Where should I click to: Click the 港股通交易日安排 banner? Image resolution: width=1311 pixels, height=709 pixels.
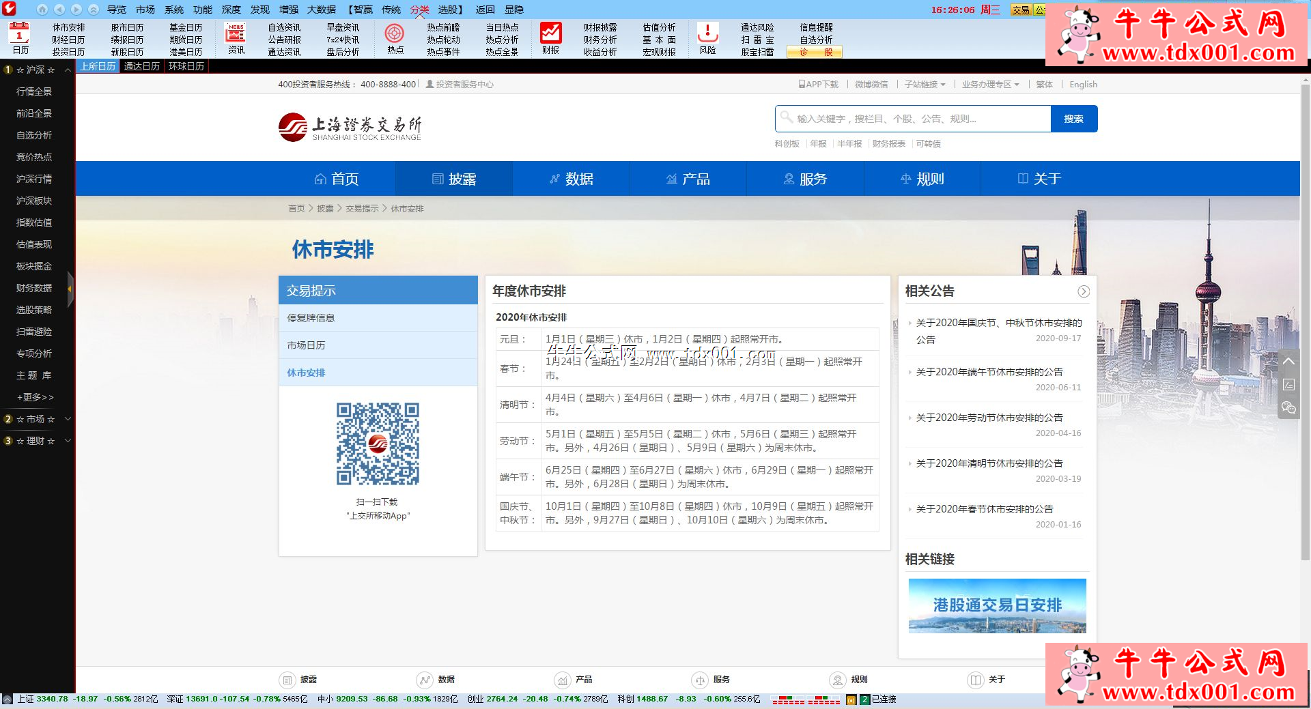point(997,606)
